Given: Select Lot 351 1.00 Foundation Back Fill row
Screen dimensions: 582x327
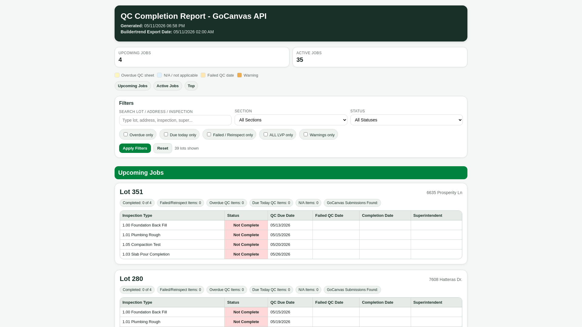Looking at the screenshot, I should click(291, 225).
